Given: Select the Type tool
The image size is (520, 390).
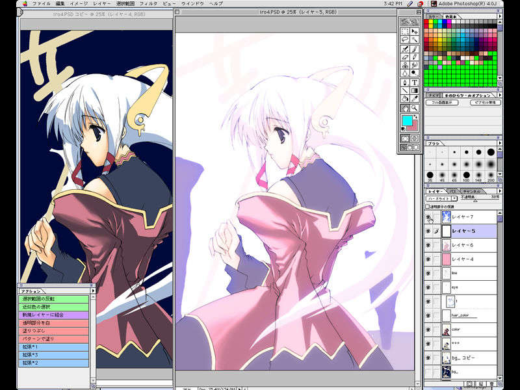Looking at the screenshot, I should [x=415, y=83].
